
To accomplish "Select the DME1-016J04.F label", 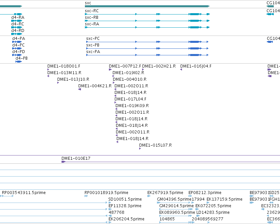I will (196, 66).
